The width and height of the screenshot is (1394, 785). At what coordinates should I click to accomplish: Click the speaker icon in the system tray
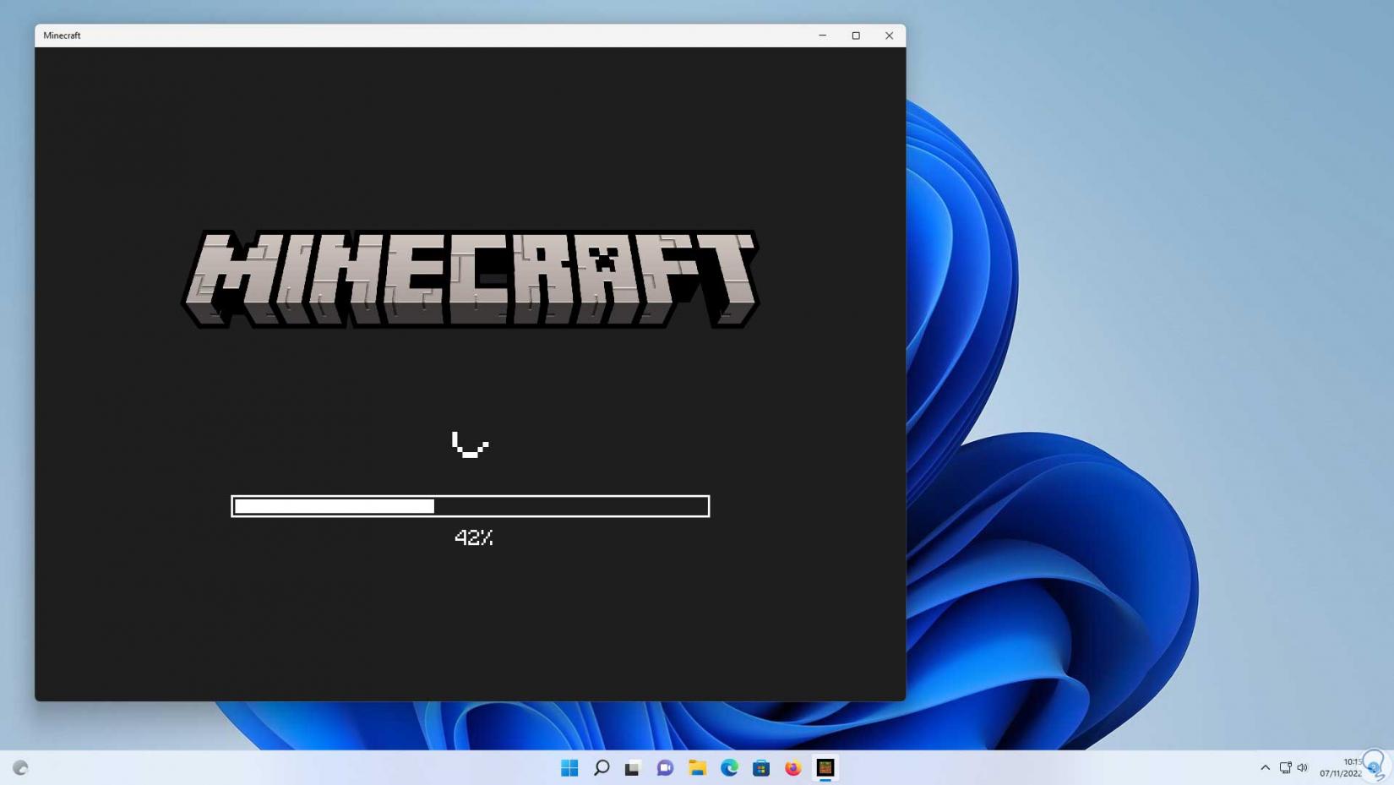click(1302, 768)
